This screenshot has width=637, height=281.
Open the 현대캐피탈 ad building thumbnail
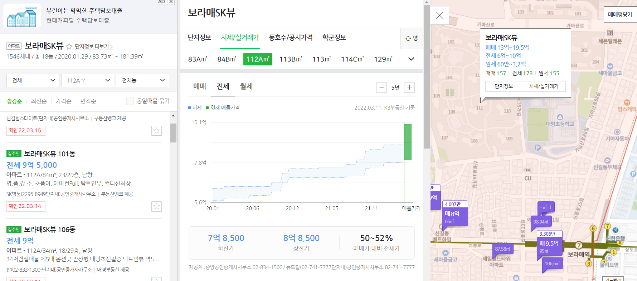click(x=22, y=16)
